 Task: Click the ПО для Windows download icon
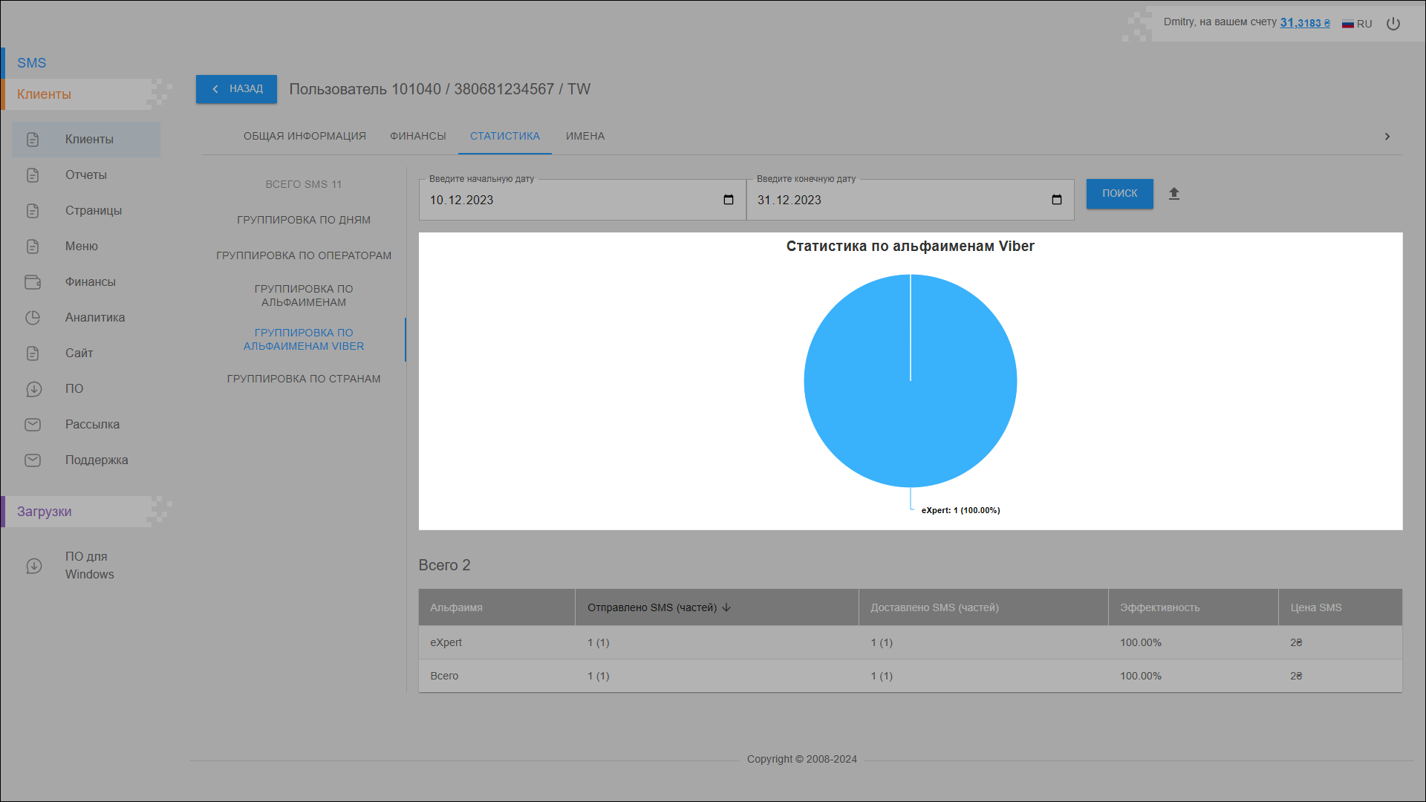[34, 566]
